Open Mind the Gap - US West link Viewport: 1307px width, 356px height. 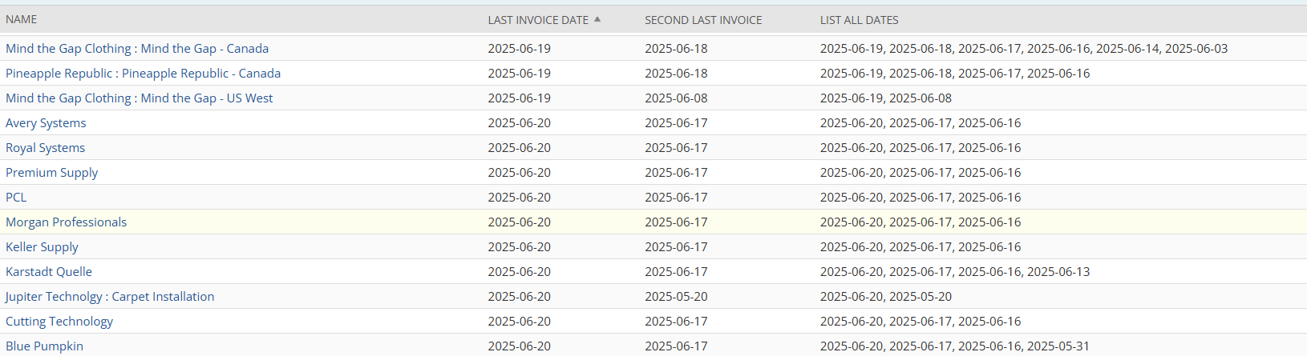[x=139, y=98]
